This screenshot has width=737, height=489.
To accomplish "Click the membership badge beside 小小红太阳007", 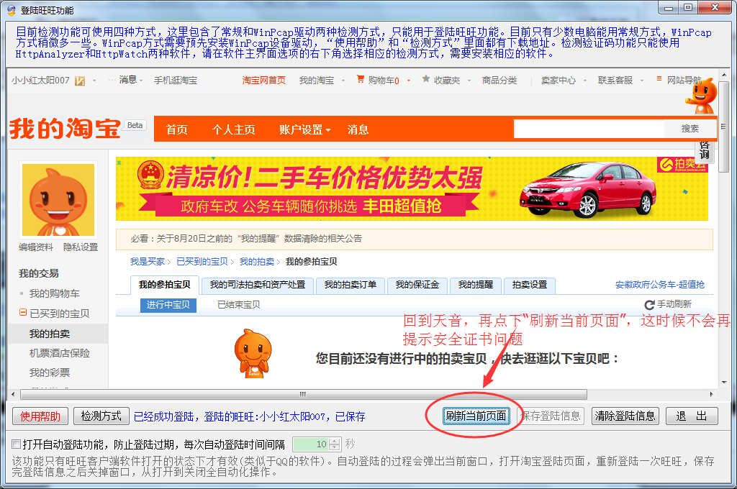I will point(80,81).
